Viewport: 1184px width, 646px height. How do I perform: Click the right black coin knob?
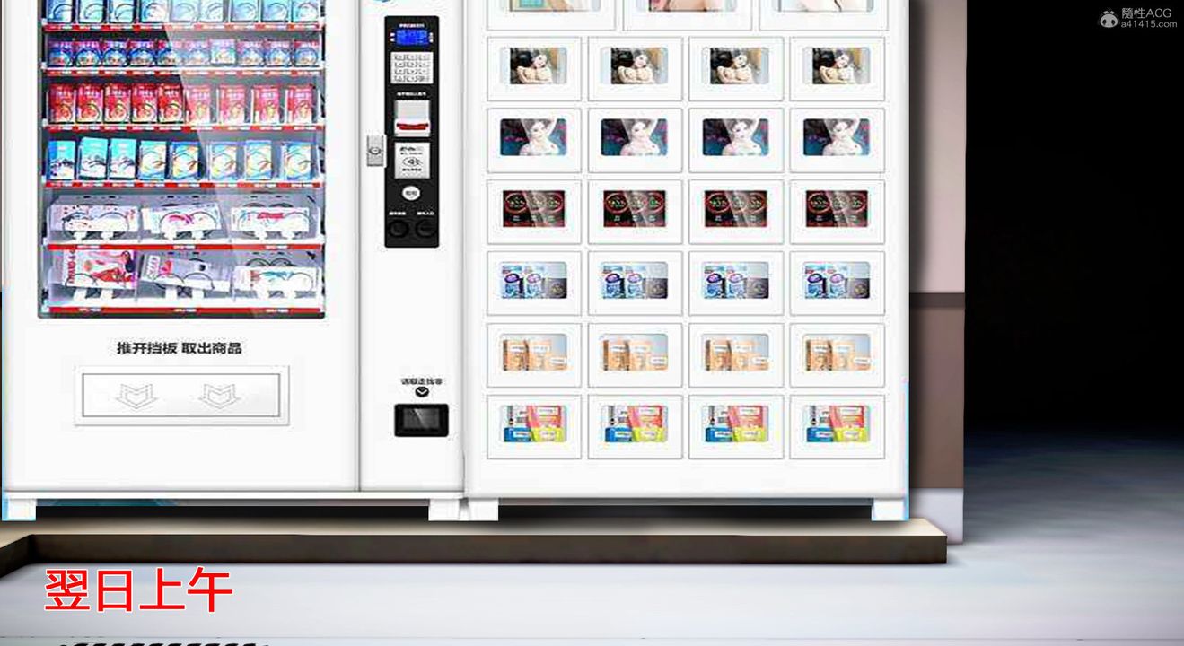425,229
